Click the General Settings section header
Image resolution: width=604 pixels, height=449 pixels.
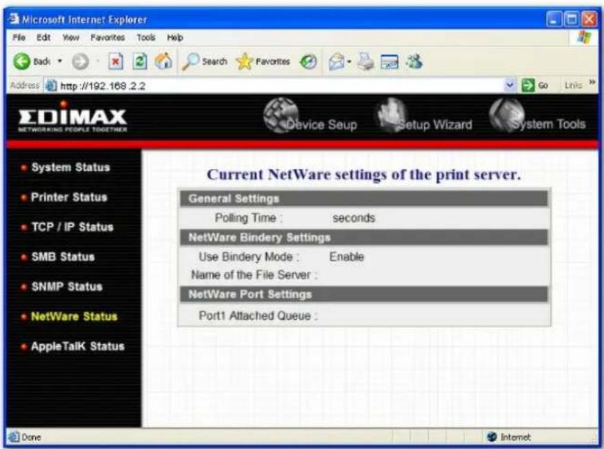[x=363, y=199]
